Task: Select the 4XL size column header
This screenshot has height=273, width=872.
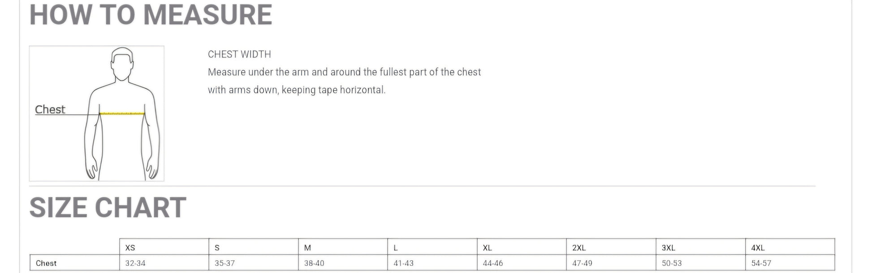Action: (758, 247)
